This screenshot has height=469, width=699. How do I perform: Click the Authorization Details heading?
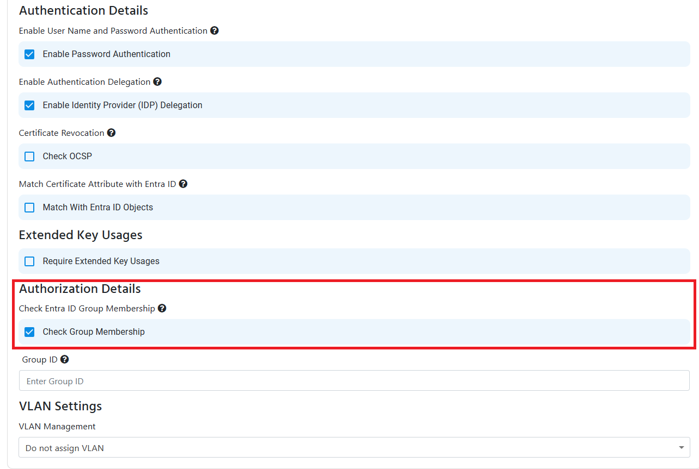(x=80, y=289)
